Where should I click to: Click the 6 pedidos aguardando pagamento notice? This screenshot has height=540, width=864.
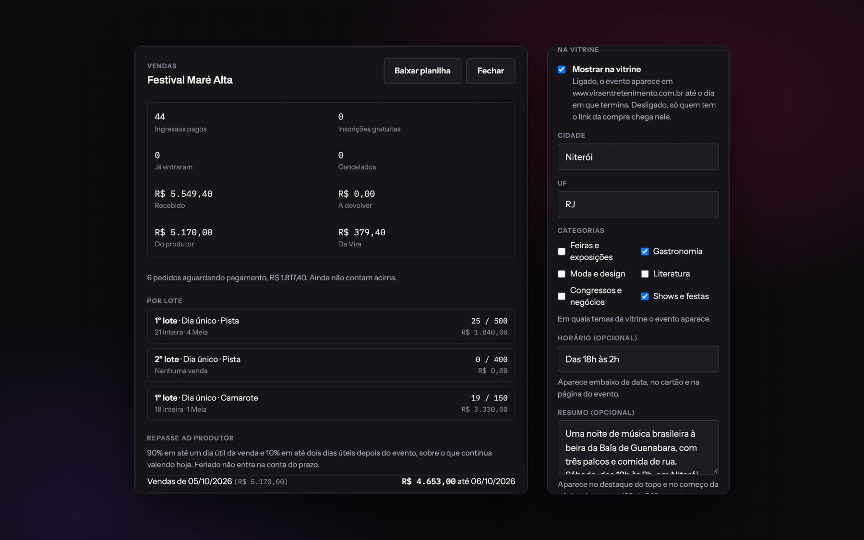pos(272,278)
